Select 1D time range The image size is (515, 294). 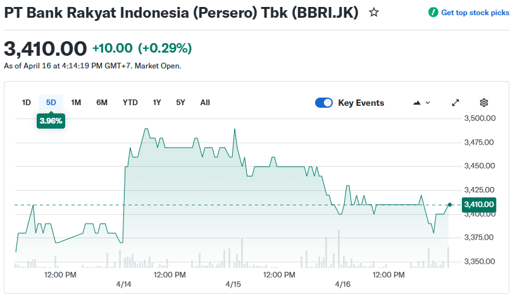coord(27,103)
